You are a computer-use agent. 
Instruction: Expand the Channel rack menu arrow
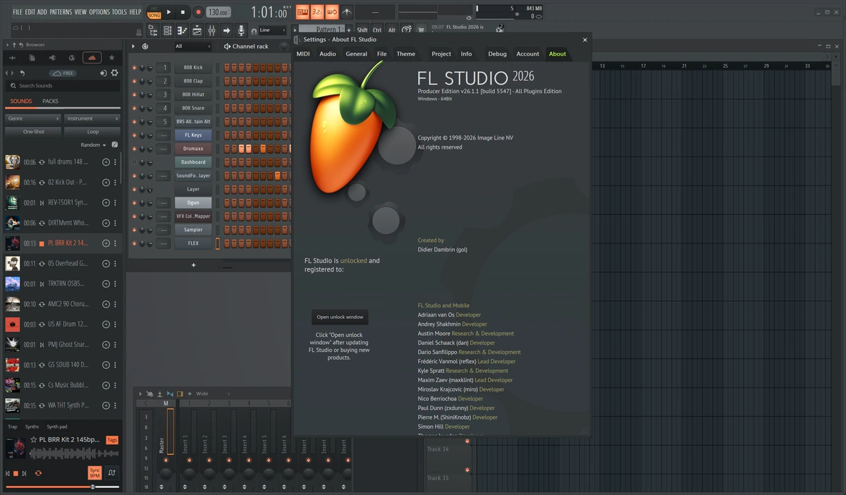point(133,47)
